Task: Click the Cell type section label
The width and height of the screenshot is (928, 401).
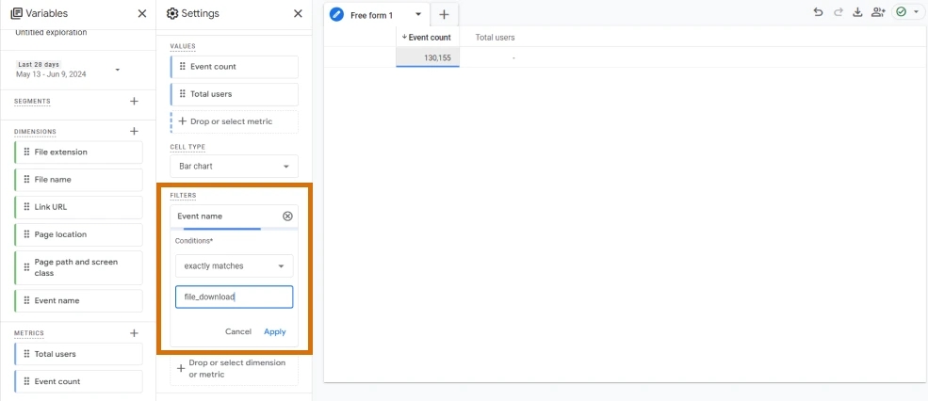Action: 187,147
